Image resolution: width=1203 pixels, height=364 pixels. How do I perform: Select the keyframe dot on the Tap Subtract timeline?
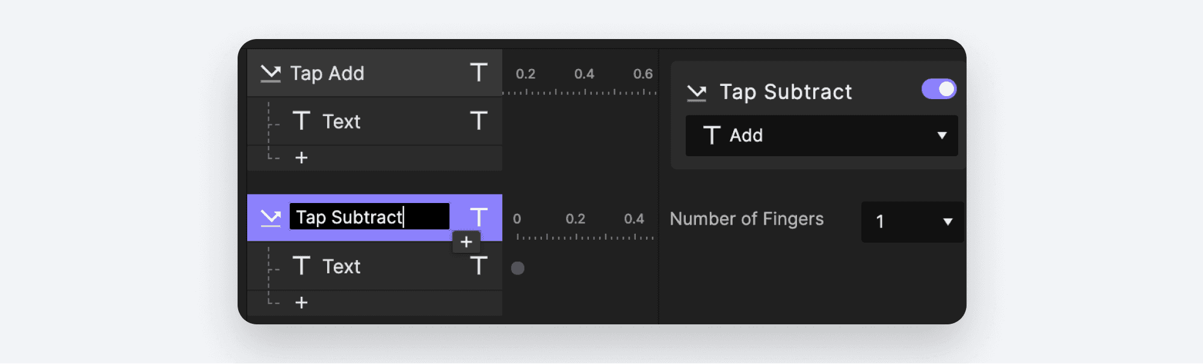click(x=518, y=268)
